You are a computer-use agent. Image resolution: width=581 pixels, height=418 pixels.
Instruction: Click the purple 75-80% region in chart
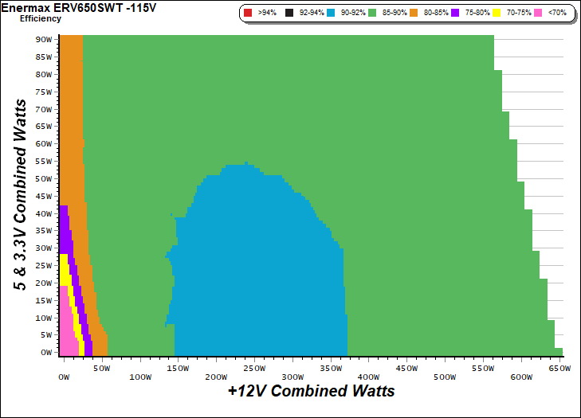click(65, 223)
